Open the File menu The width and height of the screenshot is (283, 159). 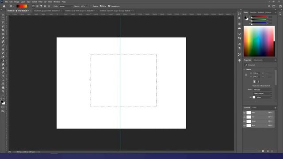(x=6, y=2)
